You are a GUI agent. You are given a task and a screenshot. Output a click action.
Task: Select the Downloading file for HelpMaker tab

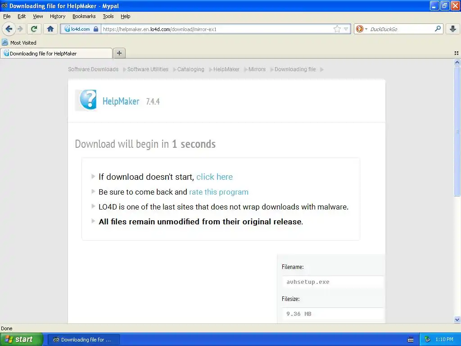click(56, 53)
